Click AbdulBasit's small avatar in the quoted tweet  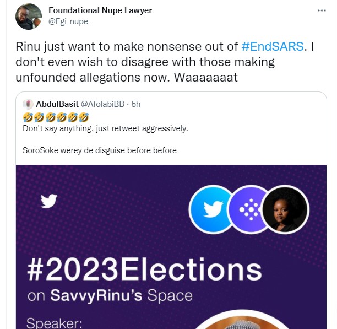click(x=28, y=104)
